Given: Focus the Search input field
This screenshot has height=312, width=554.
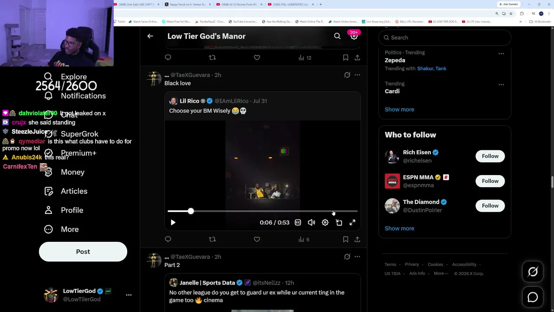Looking at the screenshot, I should click(445, 38).
